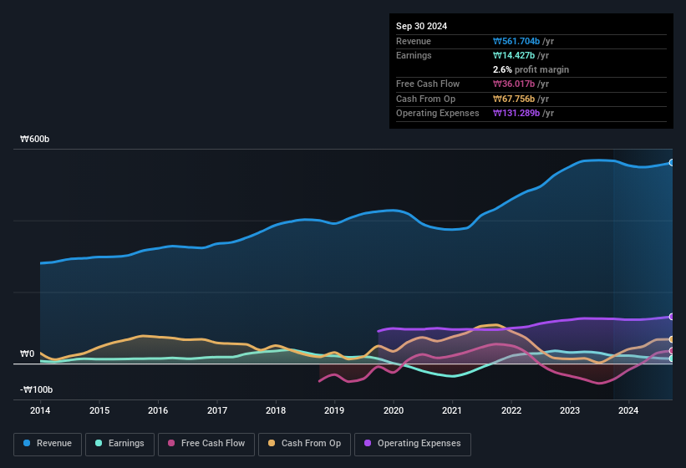The image size is (686, 468).
Task: Click the -₩100b y-axis label
Action: point(36,389)
